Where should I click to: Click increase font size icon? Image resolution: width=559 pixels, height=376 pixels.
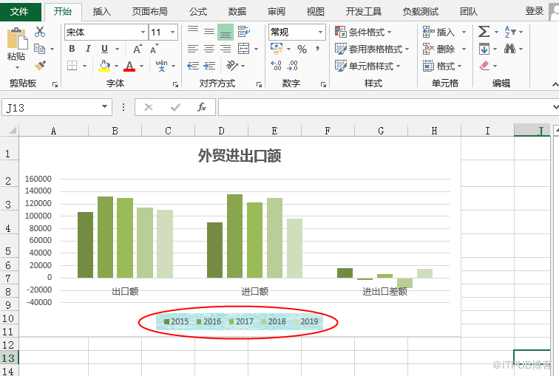click(138, 49)
